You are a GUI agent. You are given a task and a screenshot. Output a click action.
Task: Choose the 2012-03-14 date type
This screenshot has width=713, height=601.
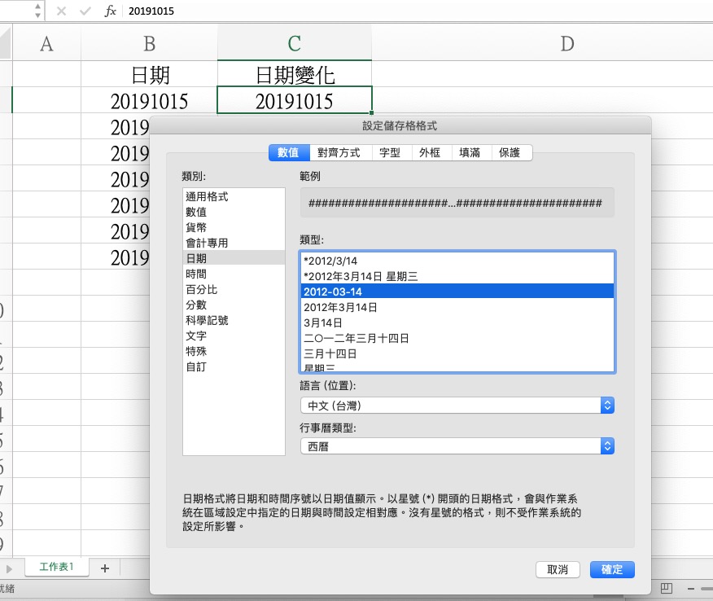[457, 292]
